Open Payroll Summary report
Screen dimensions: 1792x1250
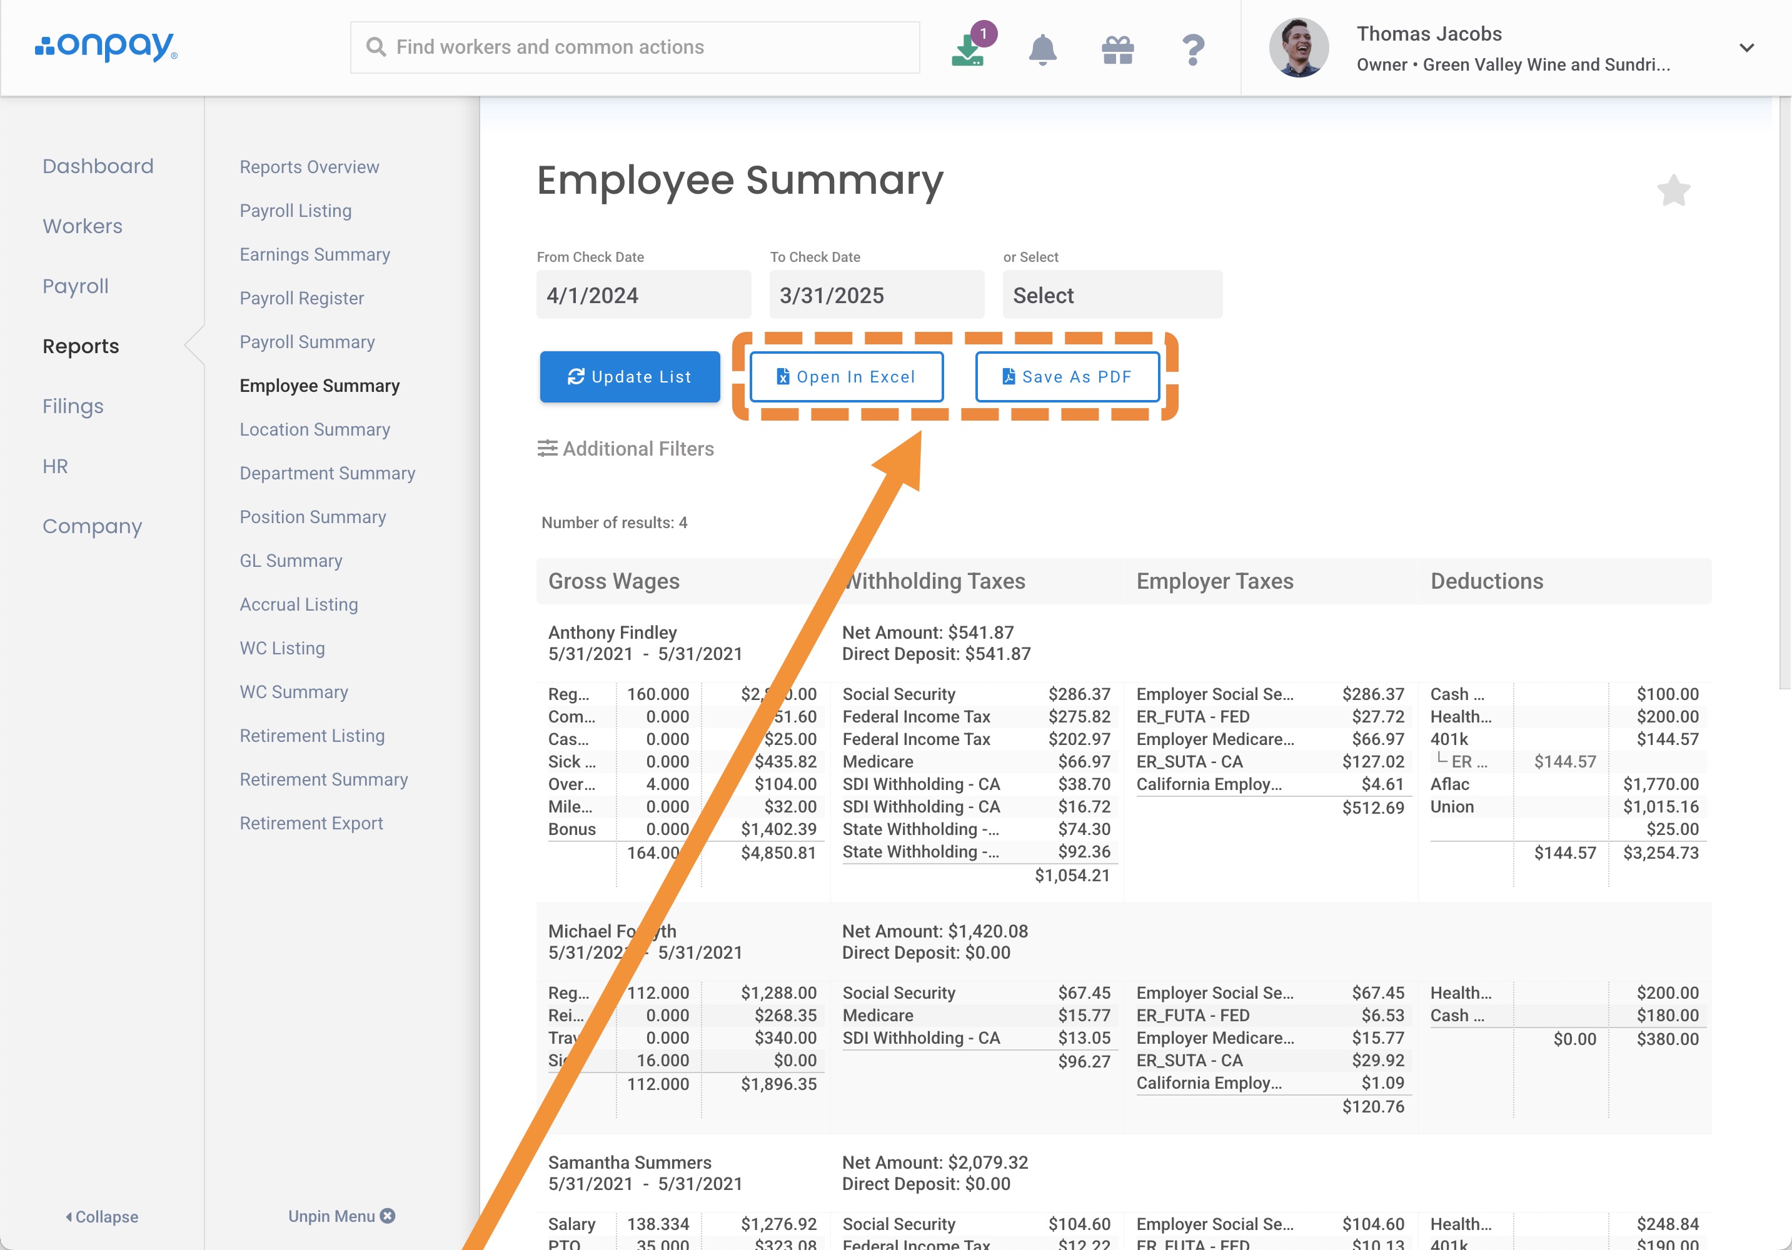307,342
